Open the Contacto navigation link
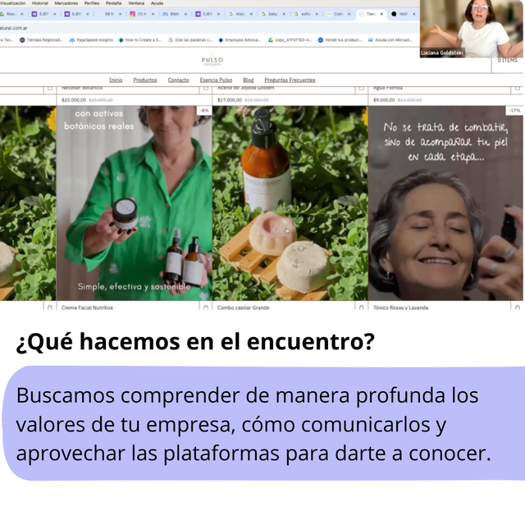This screenshot has height=525, width=525. pos(178,80)
